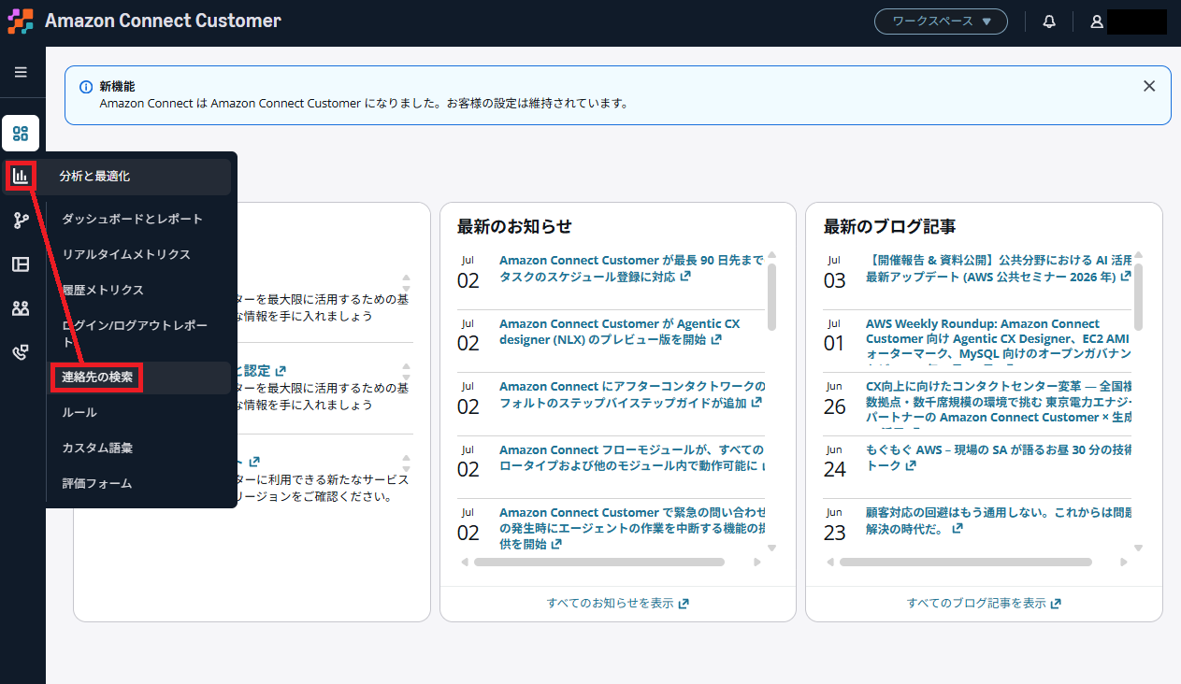Click external link icon beside と認定
Image resolution: width=1181 pixels, height=684 pixels.
[281, 371]
